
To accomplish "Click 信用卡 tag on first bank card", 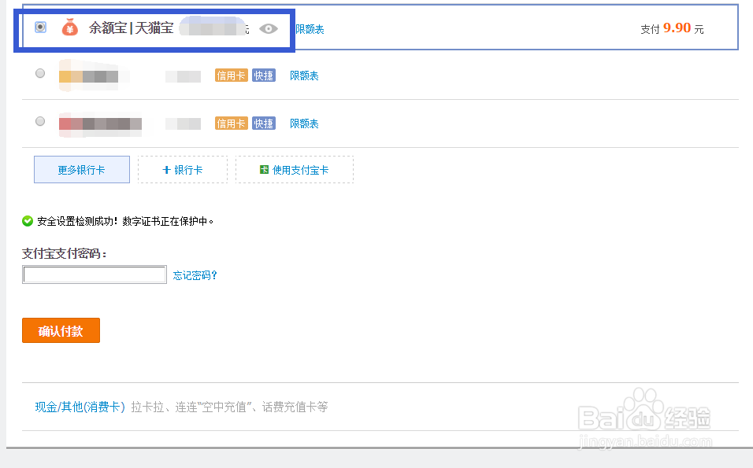I will point(231,76).
